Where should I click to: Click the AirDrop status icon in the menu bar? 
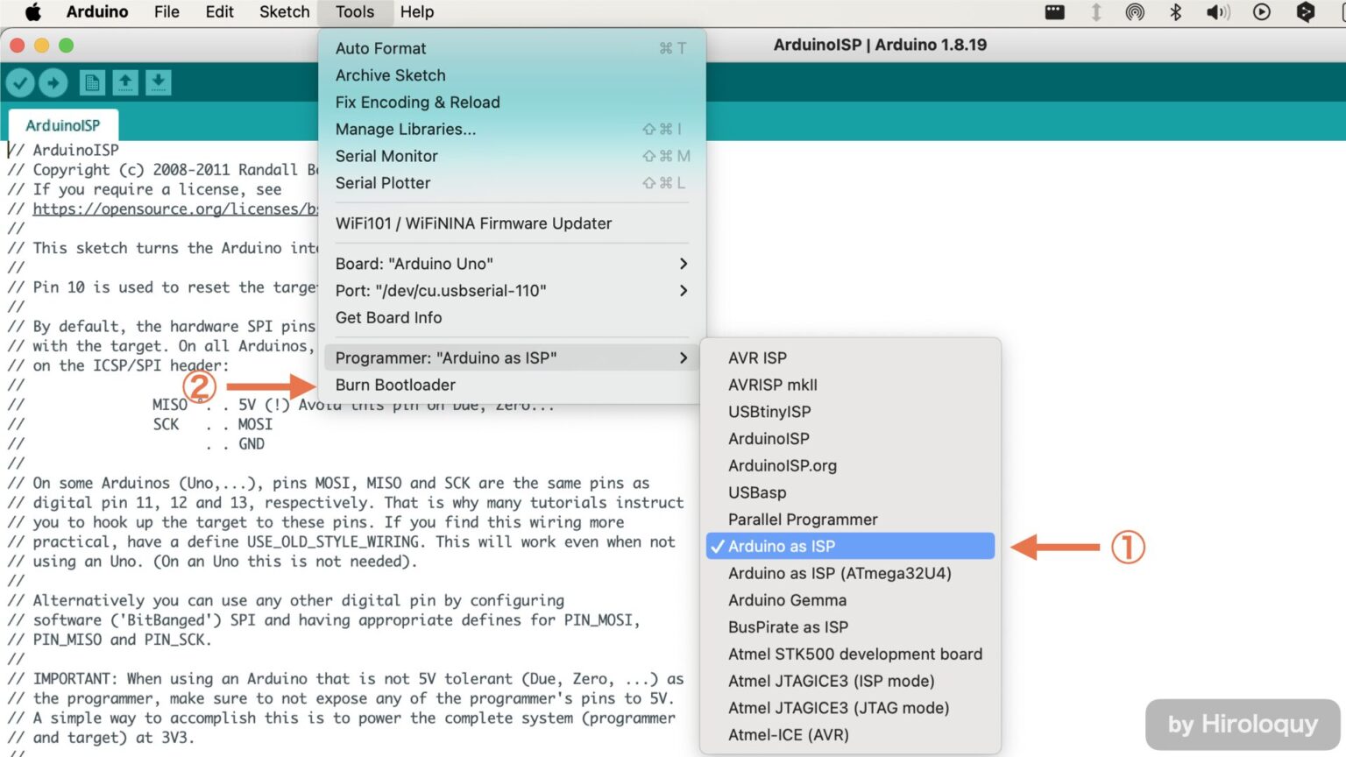[x=1135, y=12]
